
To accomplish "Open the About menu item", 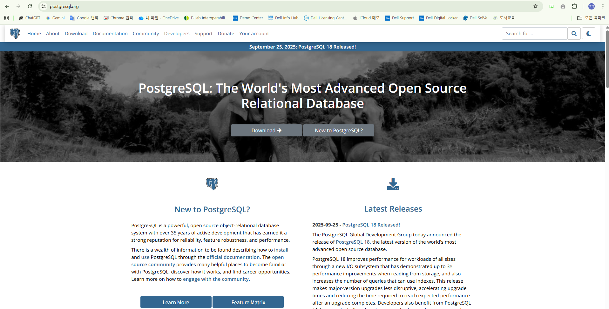I will 53,34.
